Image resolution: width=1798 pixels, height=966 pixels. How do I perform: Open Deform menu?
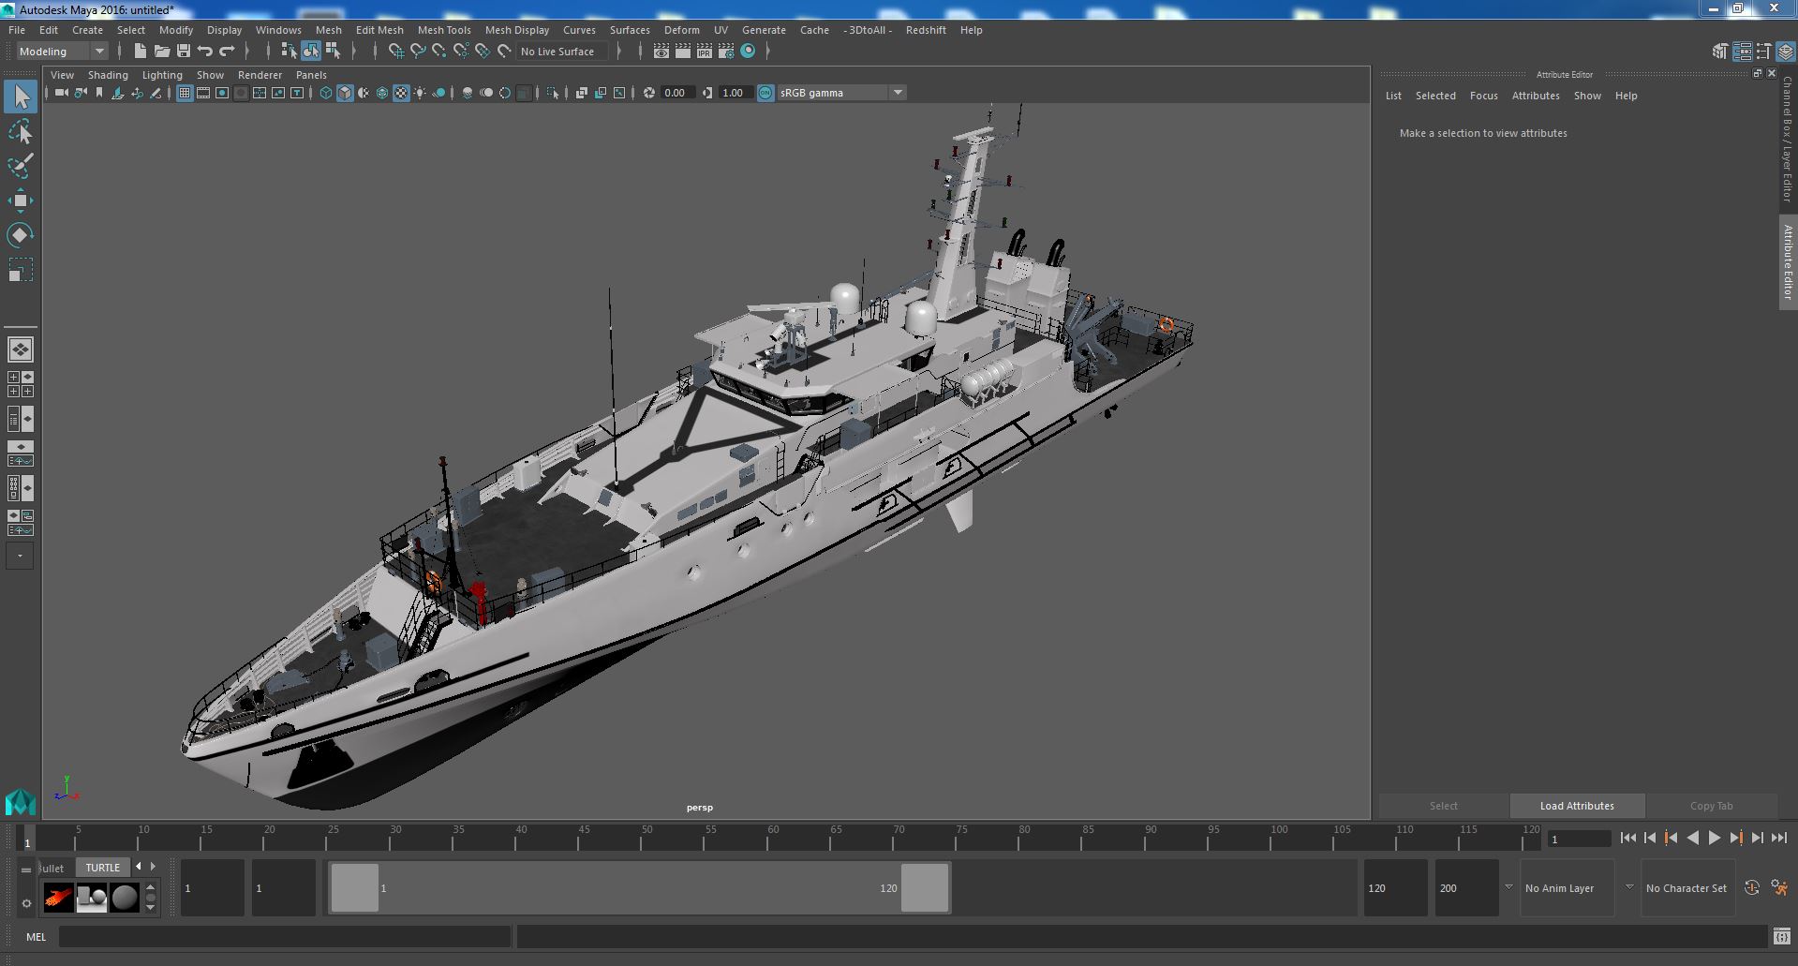pos(681,30)
